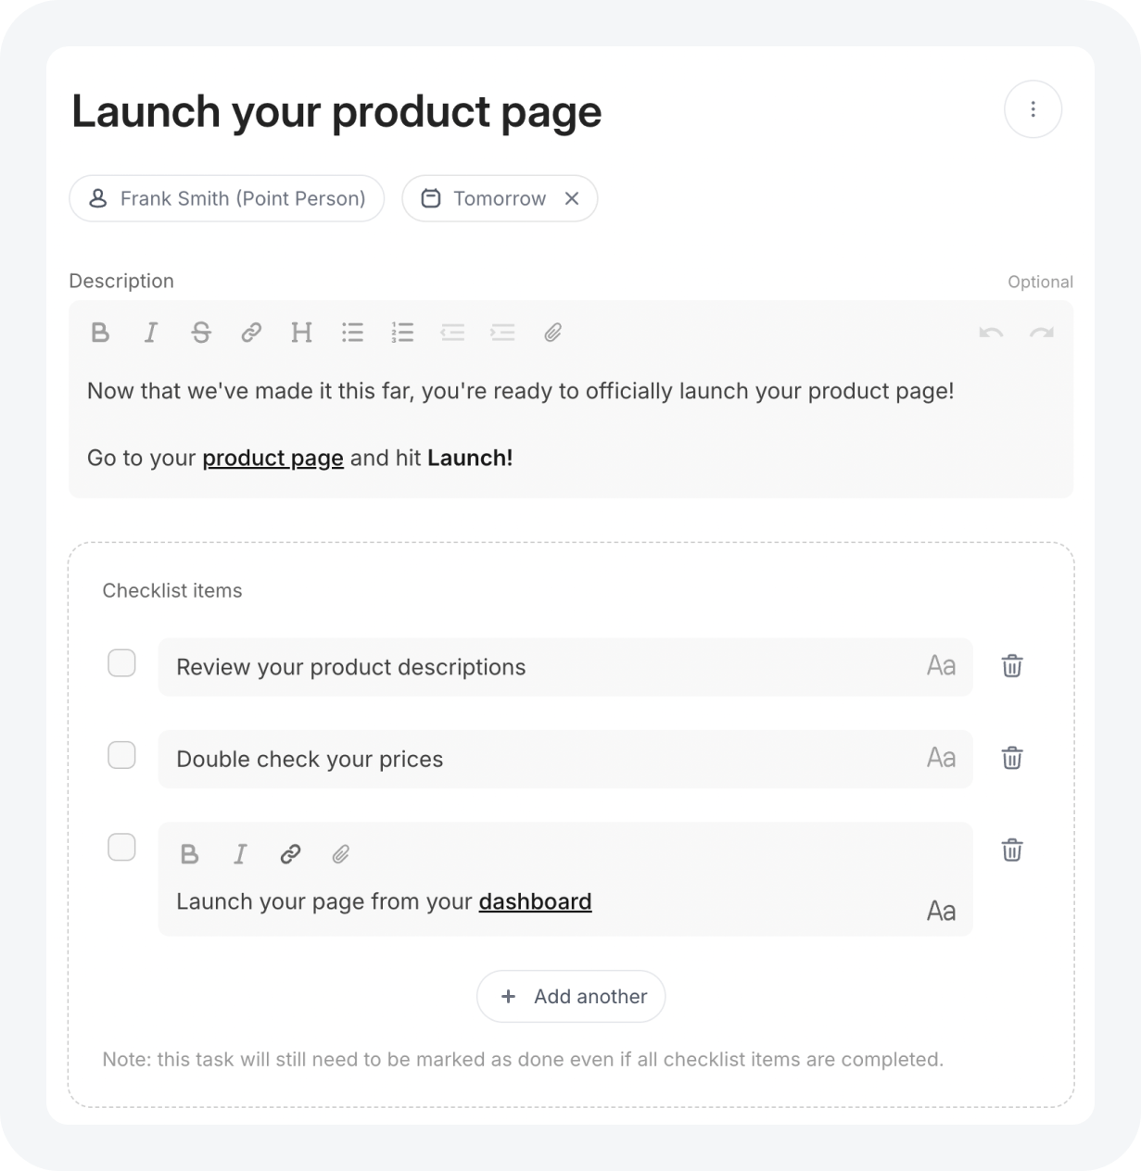Show formatting for "Review your product descriptions"

pos(941,666)
